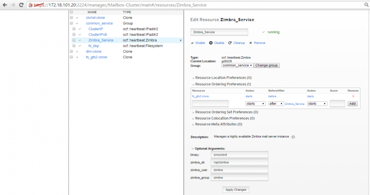Click the zimbra_group input field
370x195 pixels.
pyautogui.click(x=240, y=177)
